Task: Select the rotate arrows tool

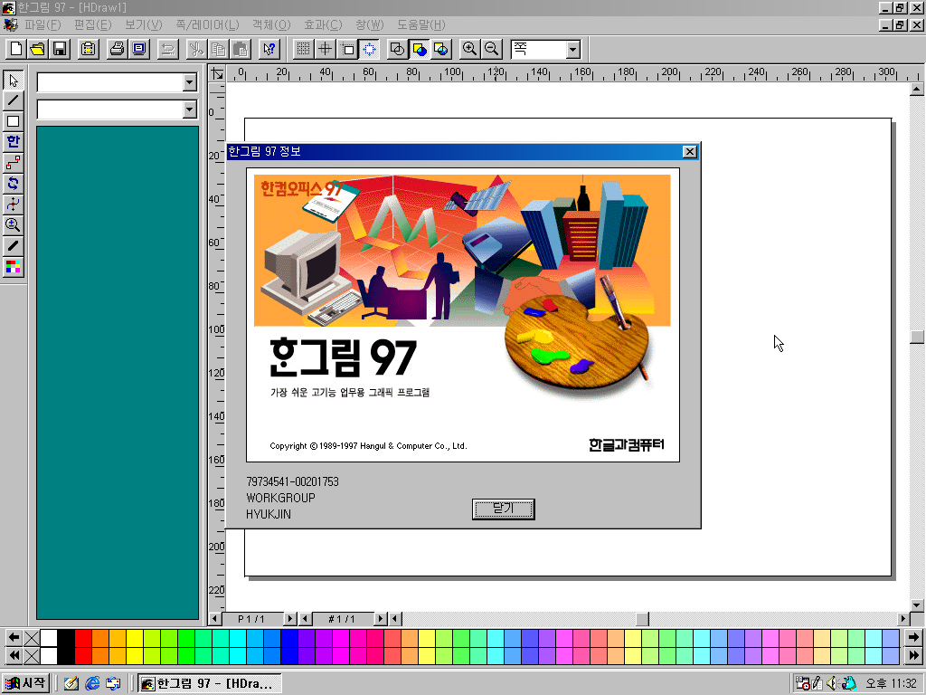Action: click(x=13, y=184)
